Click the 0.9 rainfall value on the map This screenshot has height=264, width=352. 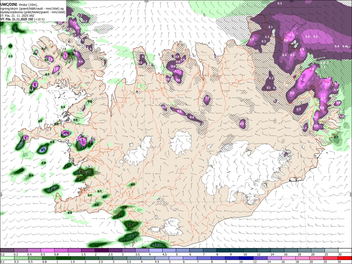31,175
